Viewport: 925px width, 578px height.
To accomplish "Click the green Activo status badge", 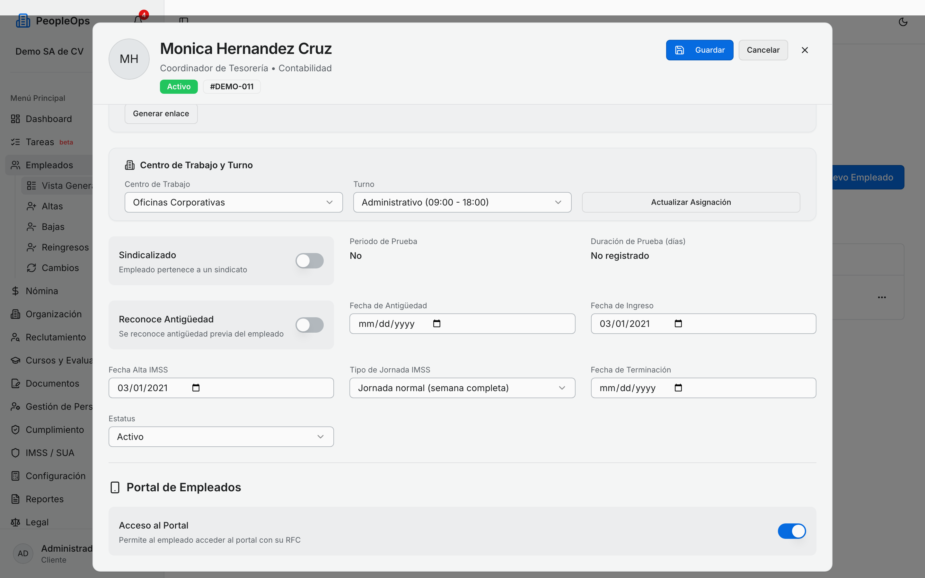I will (179, 87).
